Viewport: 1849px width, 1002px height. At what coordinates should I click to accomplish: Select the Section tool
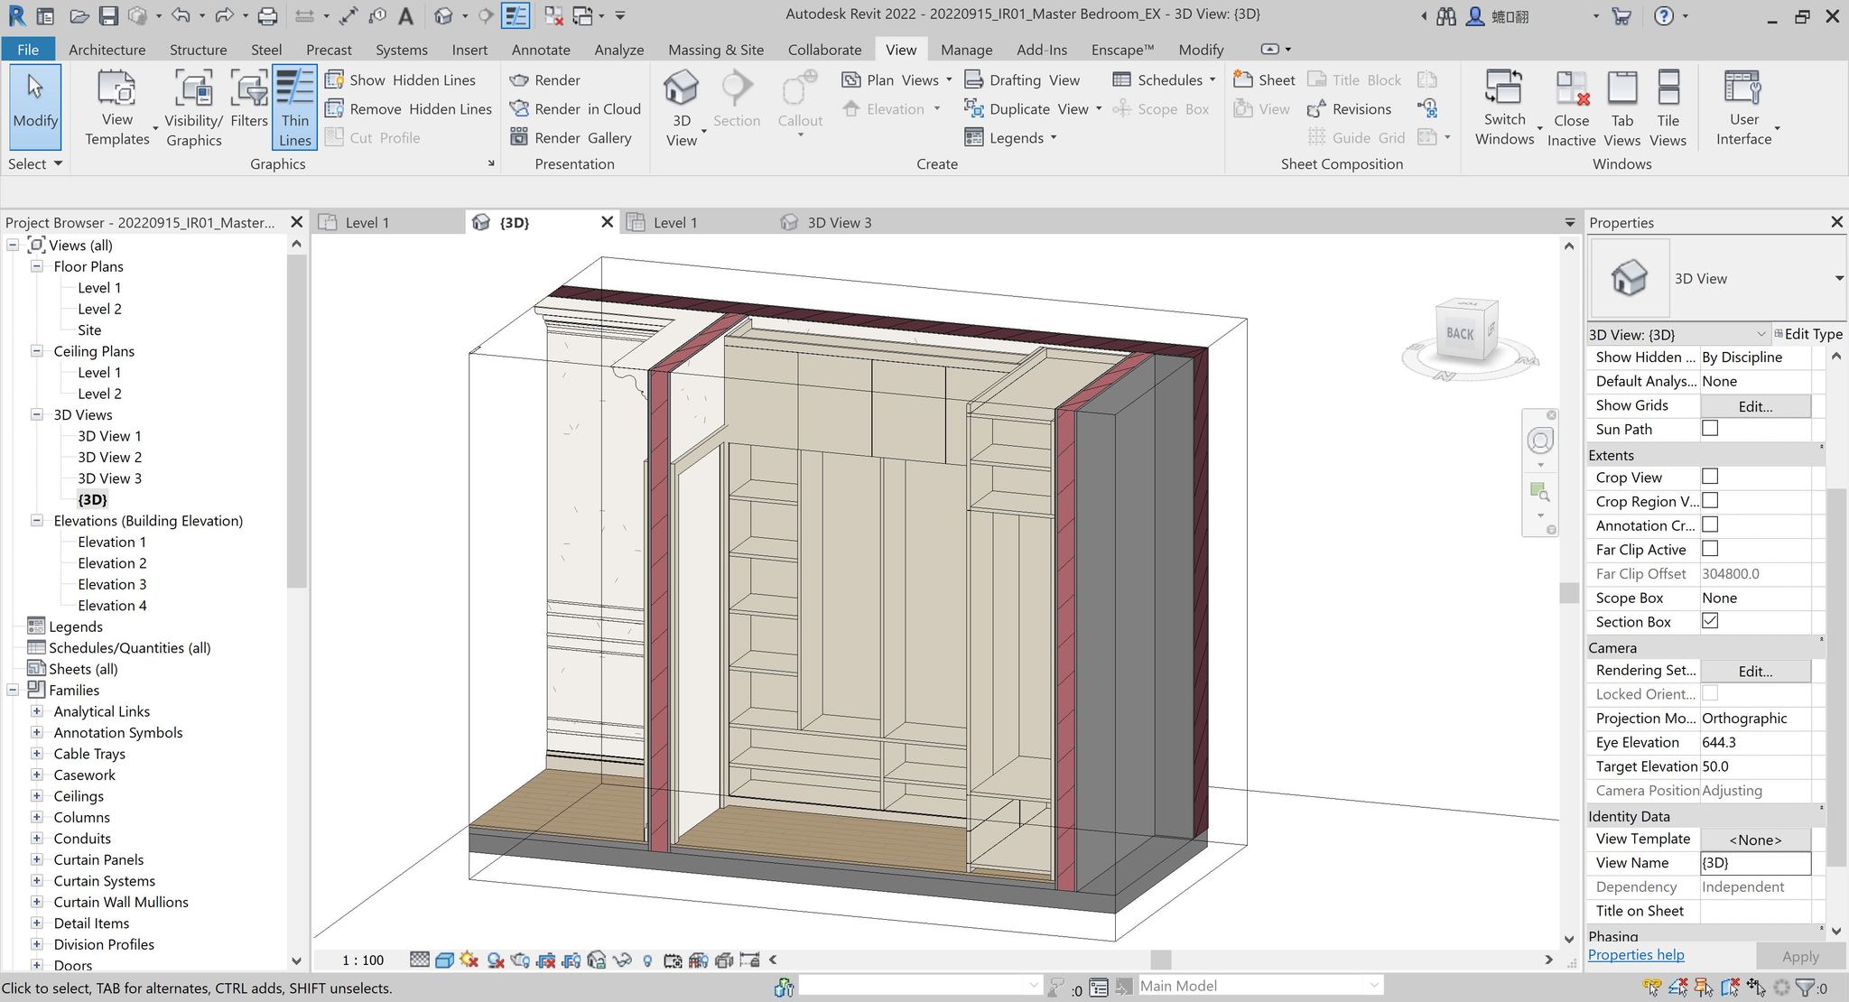coord(737,99)
